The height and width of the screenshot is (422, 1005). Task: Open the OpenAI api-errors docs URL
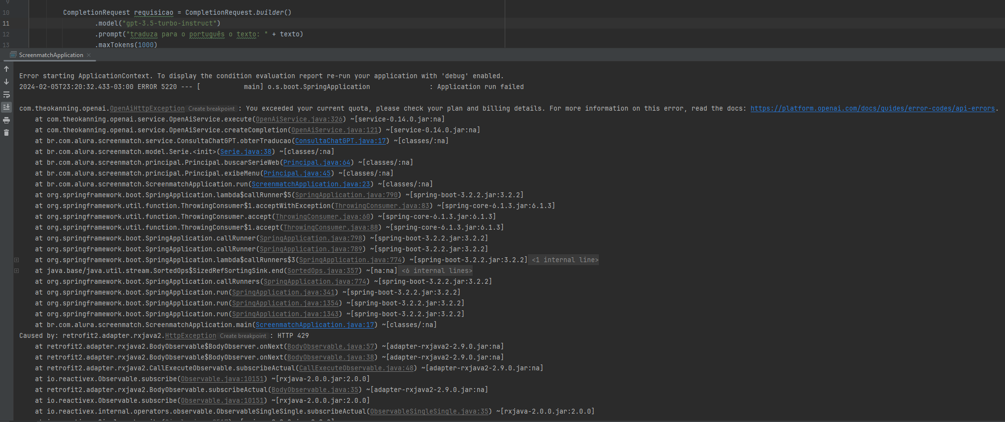point(872,108)
